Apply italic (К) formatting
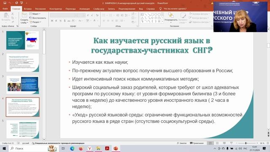 click(x=56, y=21)
